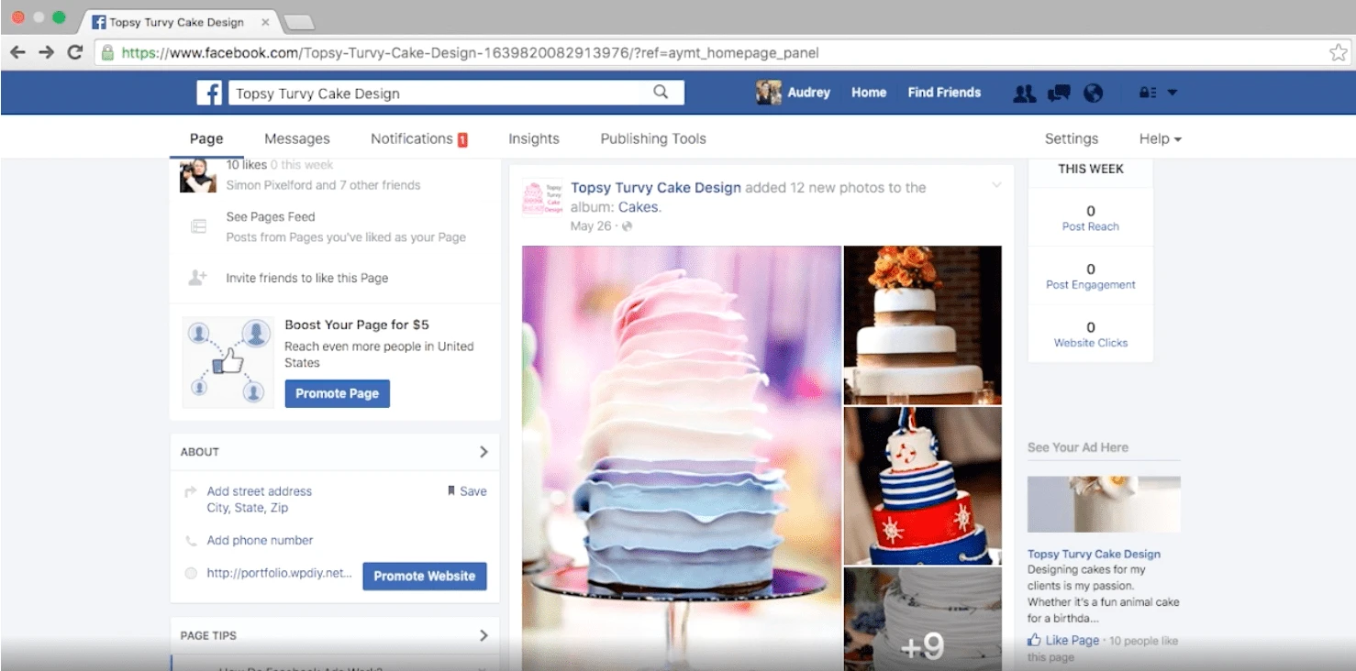Go to Home in the header
The height and width of the screenshot is (671, 1356).
pyautogui.click(x=869, y=93)
